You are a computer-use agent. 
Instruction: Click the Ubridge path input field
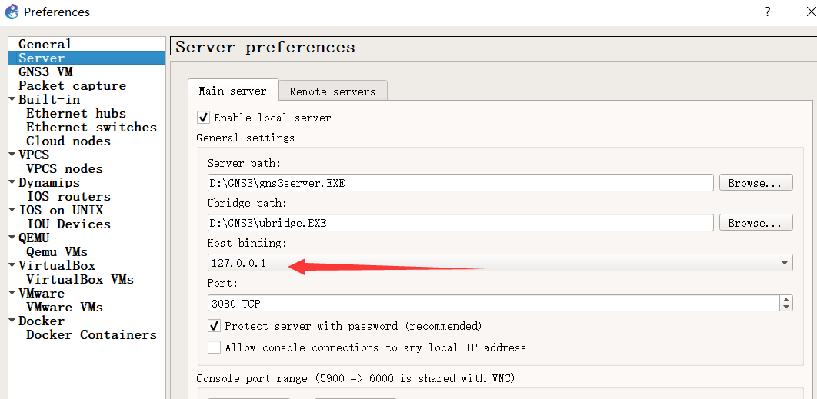click(x=460, y=222)
